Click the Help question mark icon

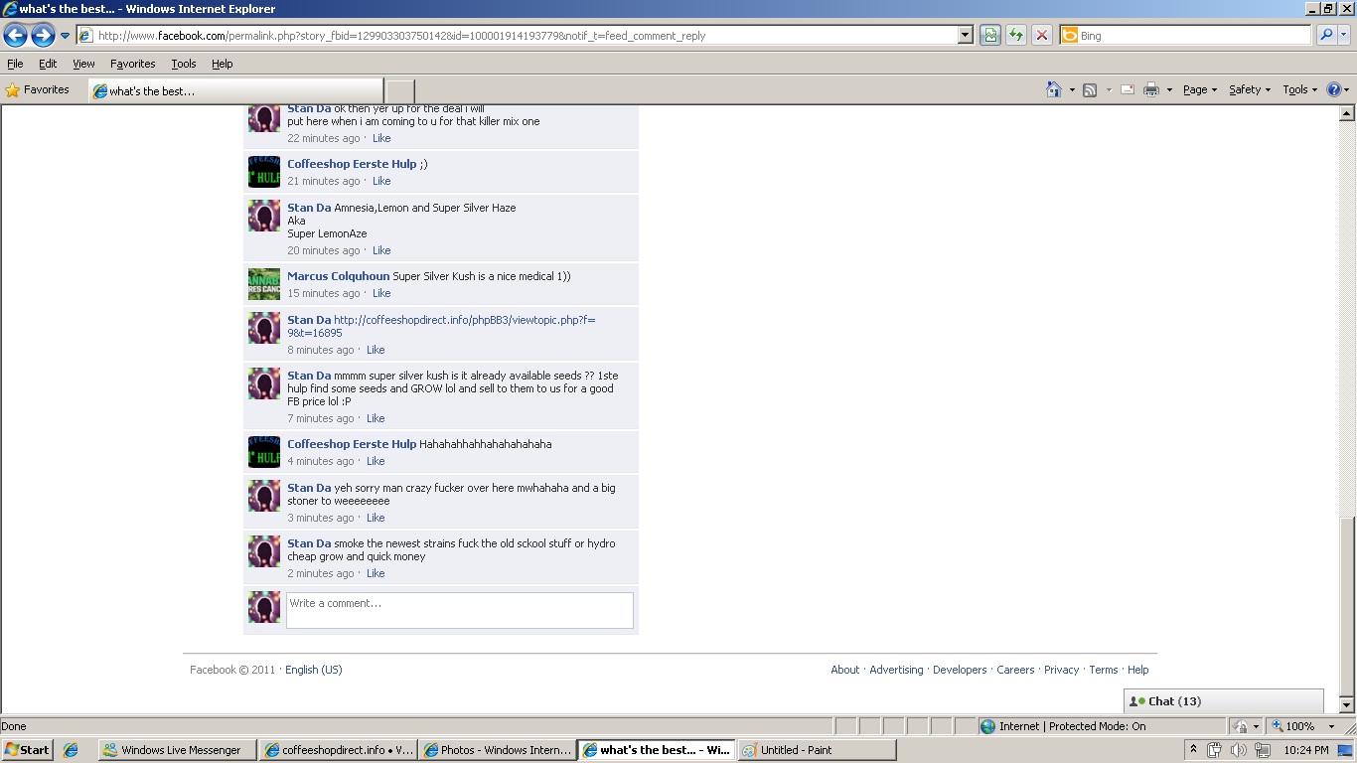(1333, 89)
